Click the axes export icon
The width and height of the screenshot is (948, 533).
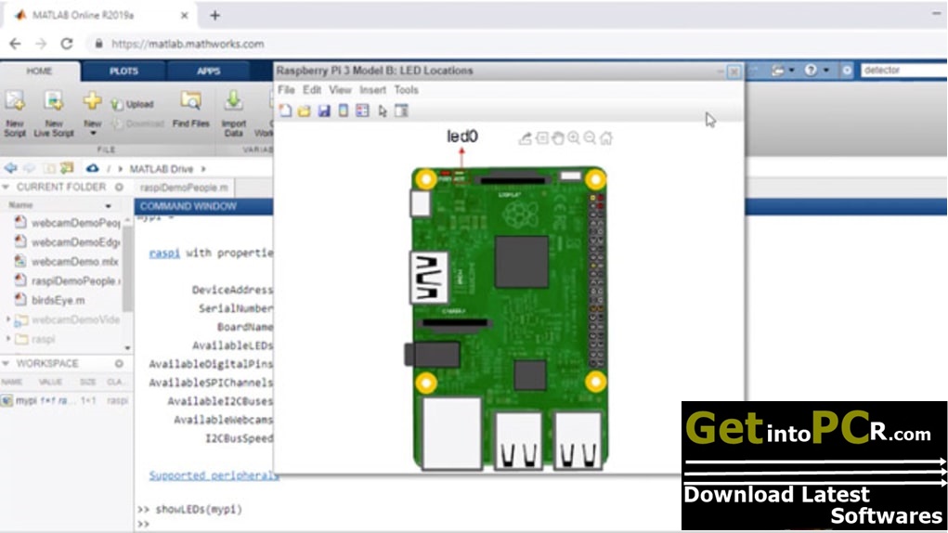click(526, 138)
